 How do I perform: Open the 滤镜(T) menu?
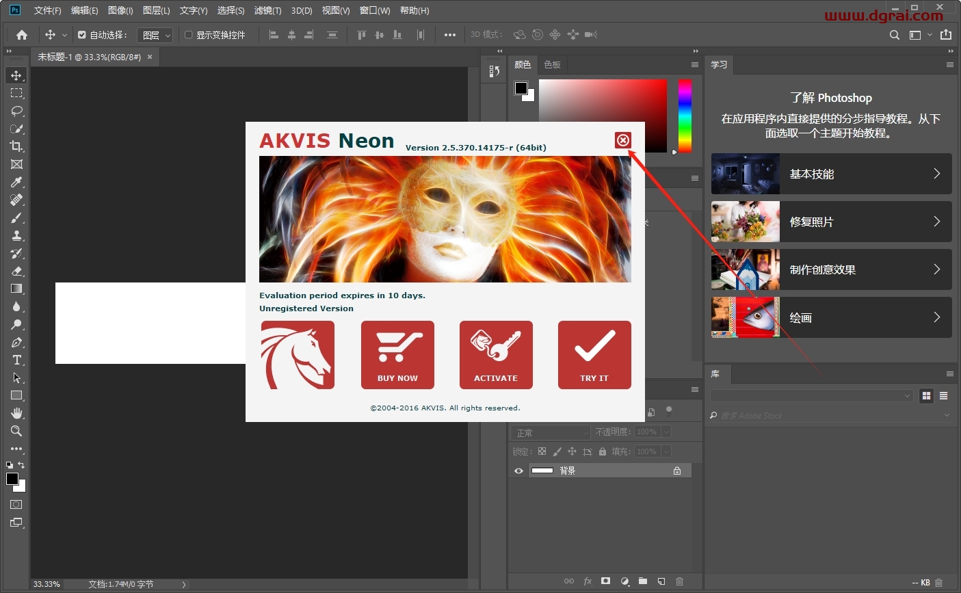point(267,10)
